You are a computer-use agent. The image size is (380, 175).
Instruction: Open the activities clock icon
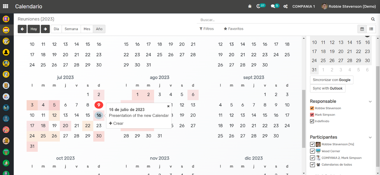click(x=259, y=6)
